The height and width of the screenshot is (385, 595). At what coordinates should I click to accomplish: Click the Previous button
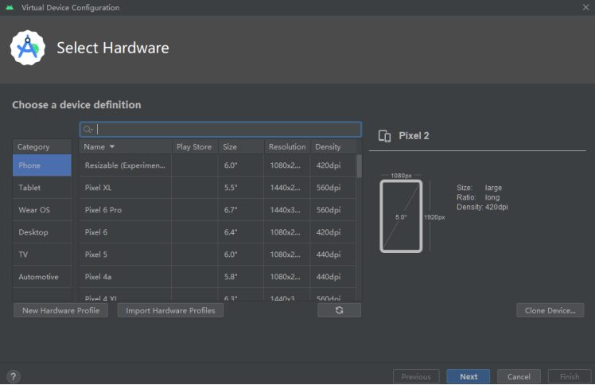tap(416, 376)
